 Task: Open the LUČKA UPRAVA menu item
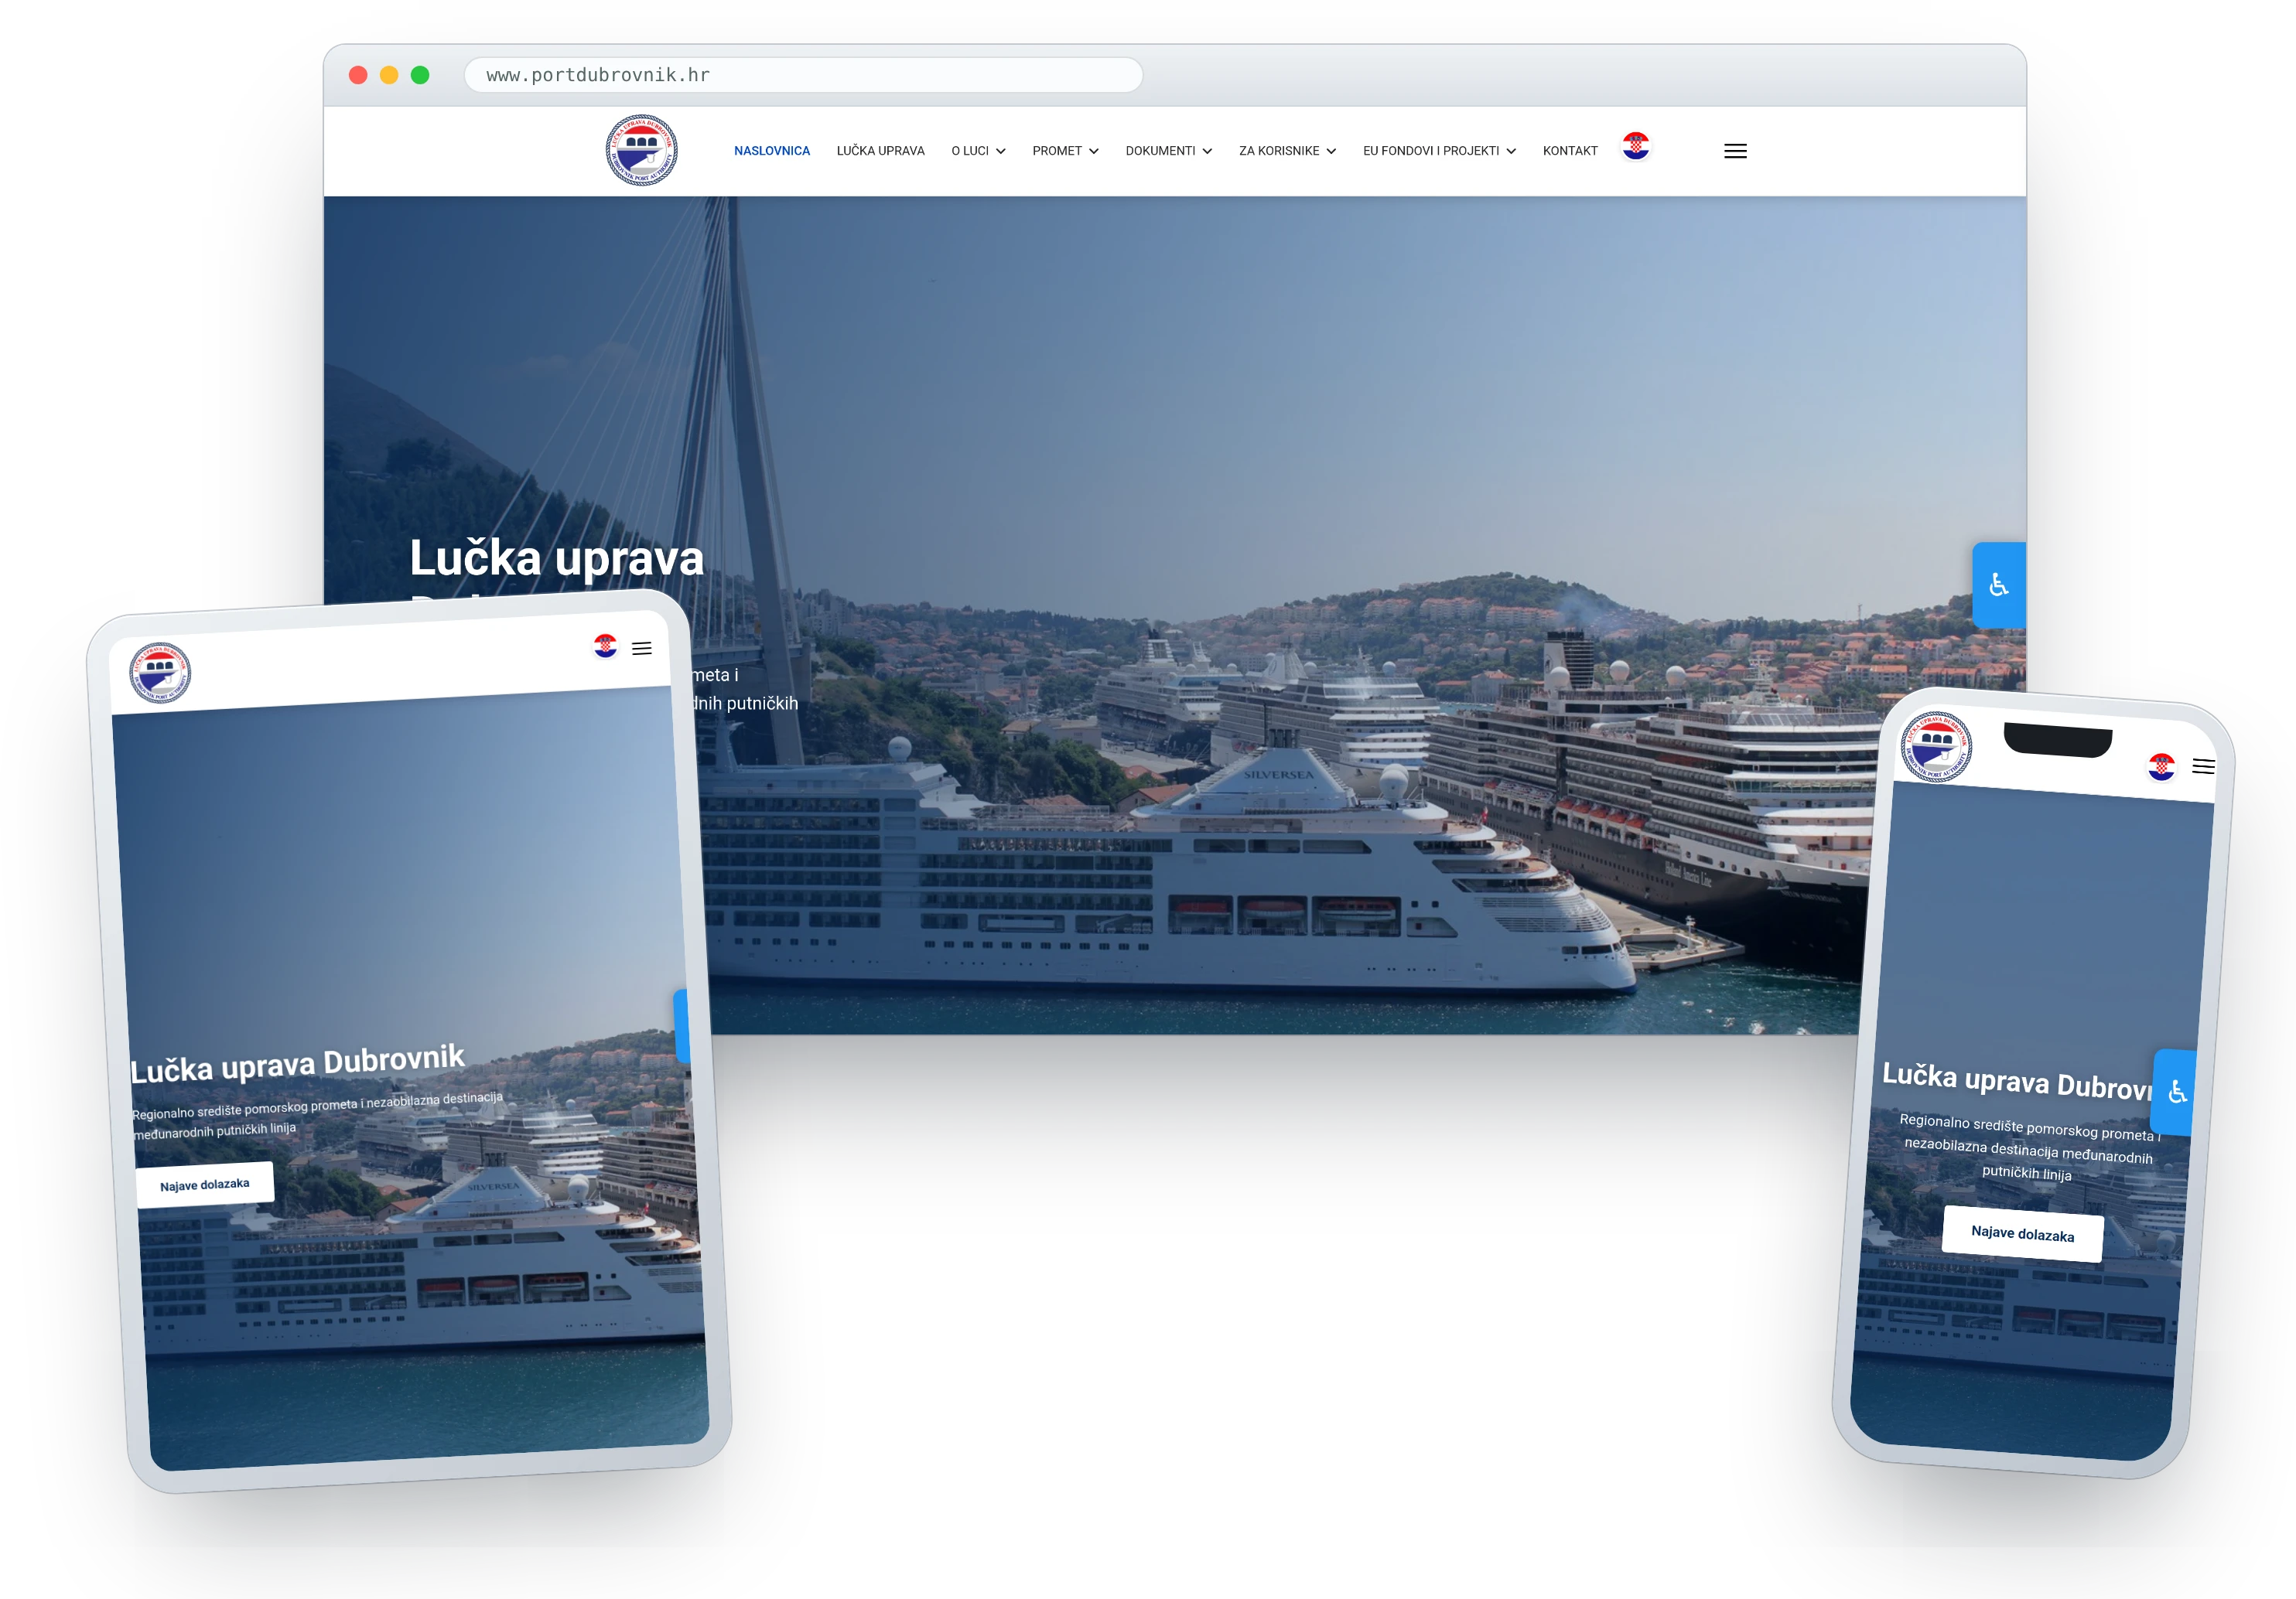[x=880, y=151]
